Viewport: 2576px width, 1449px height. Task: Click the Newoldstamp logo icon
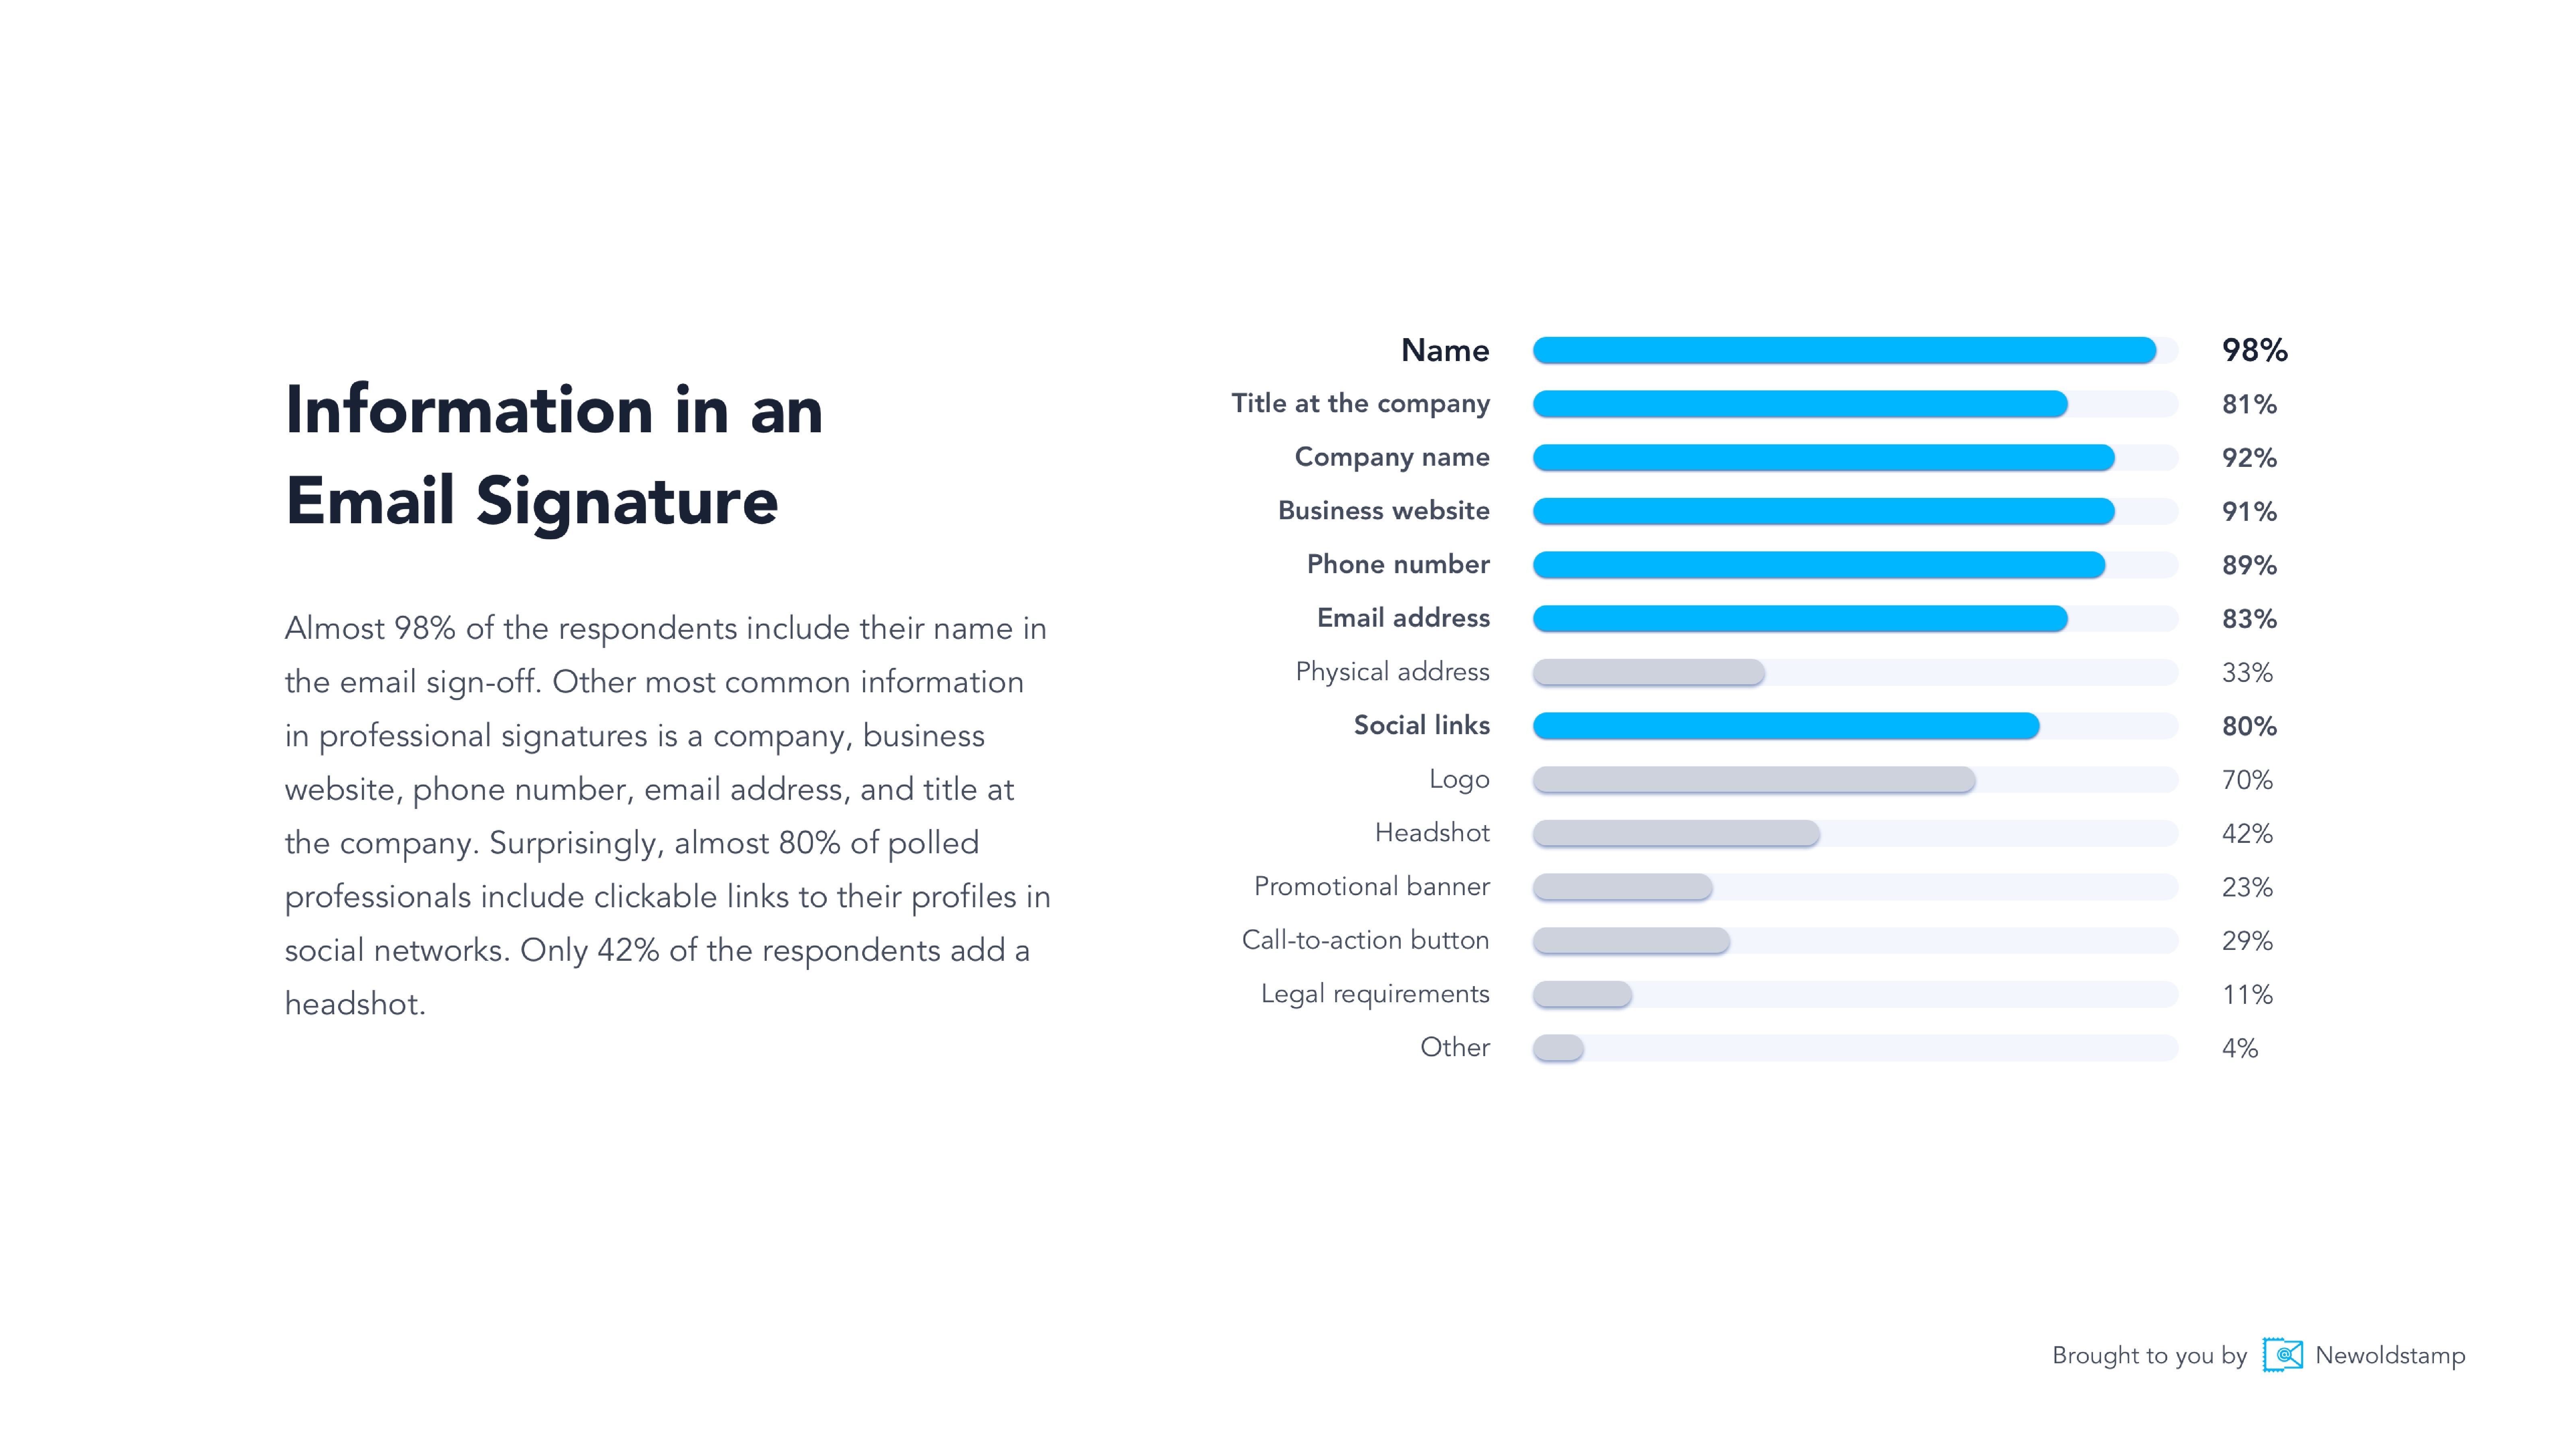2282,1355
